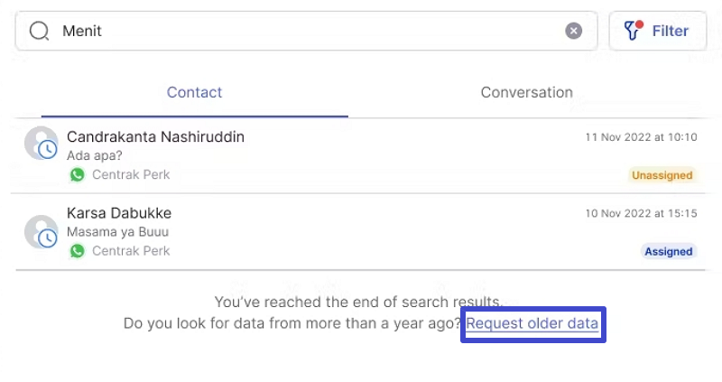Open the Request older data link
This screenshot has height=382, width=722.
(532, 323)
